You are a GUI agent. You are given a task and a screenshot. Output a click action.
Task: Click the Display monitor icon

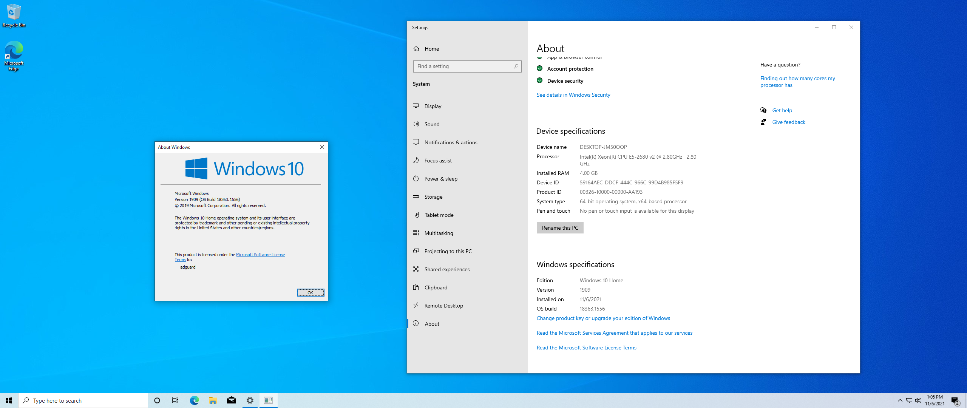click(416, 106)
